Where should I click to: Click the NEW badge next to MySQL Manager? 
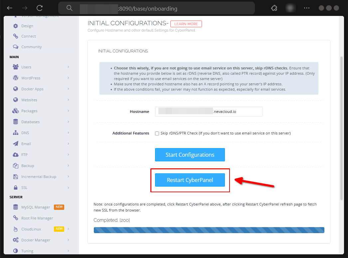point(59,207)
